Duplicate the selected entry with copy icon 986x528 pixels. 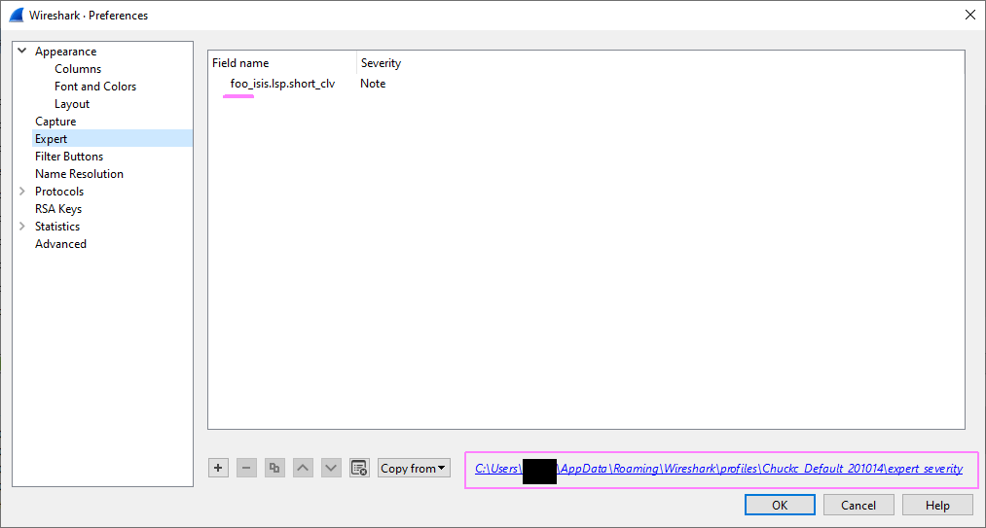274,468
